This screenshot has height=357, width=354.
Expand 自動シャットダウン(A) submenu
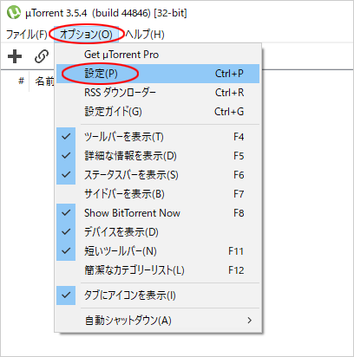coord(158,321)
